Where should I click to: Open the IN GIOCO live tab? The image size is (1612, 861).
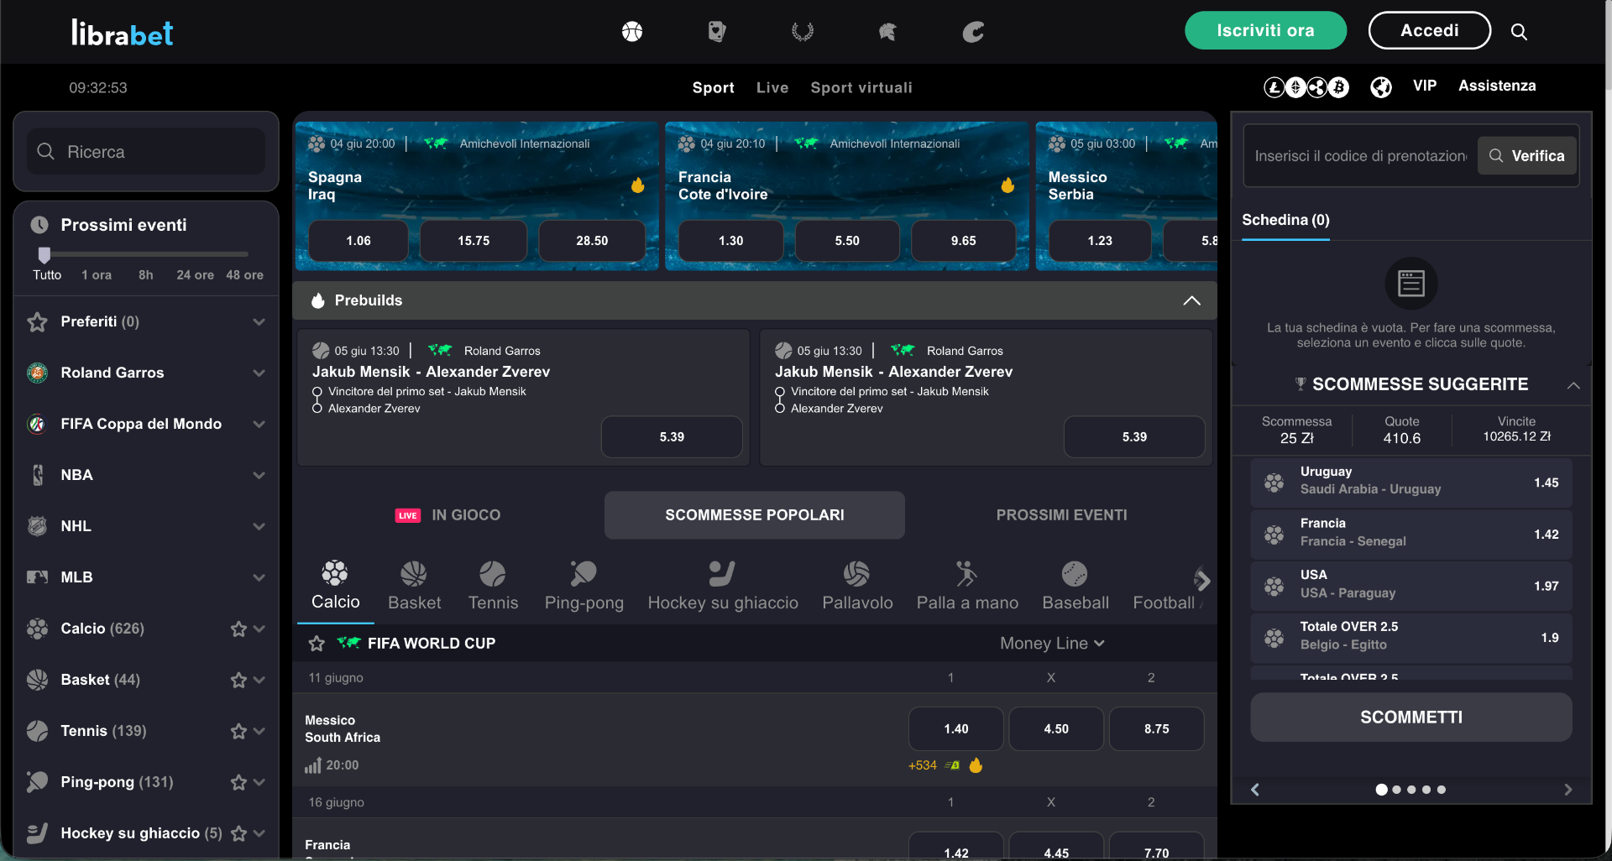click(448, 515)
